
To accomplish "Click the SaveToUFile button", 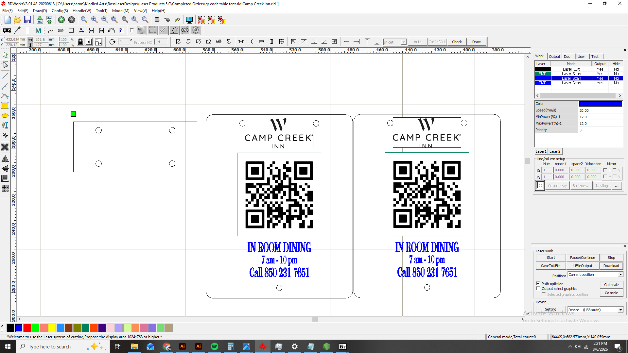I will pyautogui.click(x=551, y=266).
